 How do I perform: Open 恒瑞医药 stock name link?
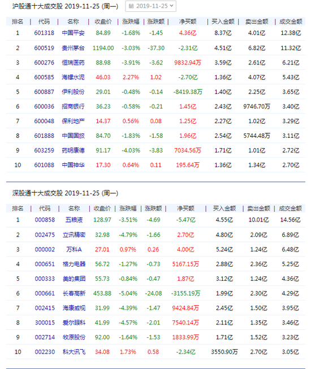click(73, 63)
